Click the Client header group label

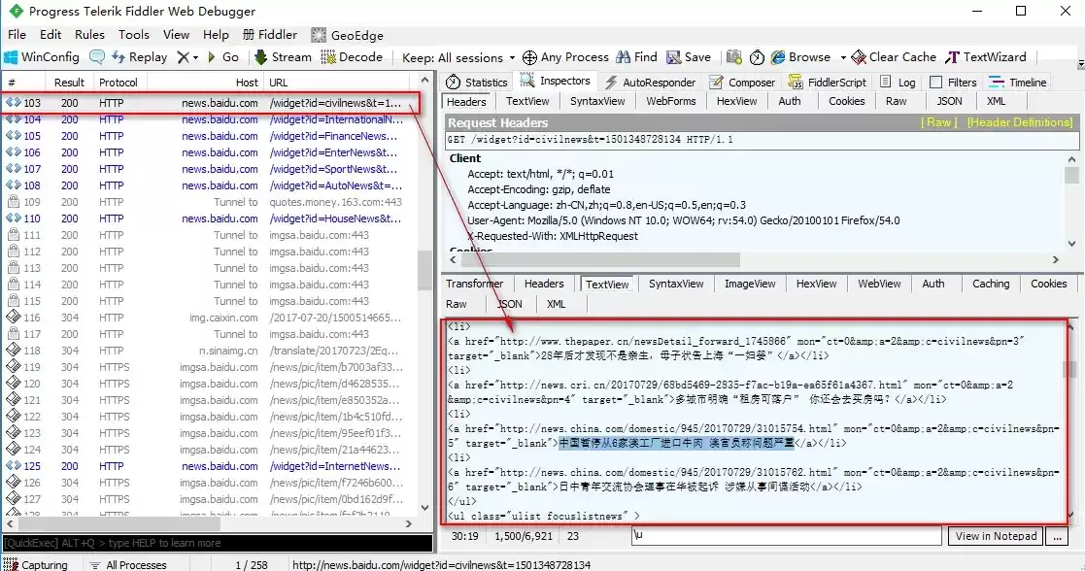pyautogui.click(x=465, y=158)
